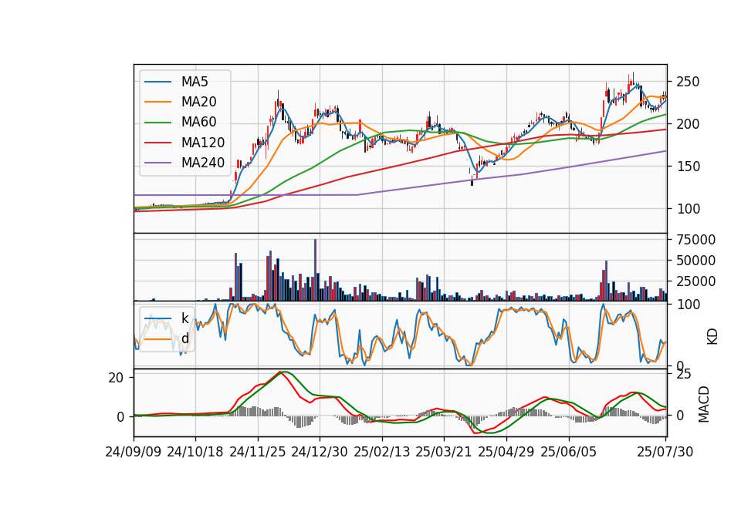Click the 24/10/18 date axis label
741x532 pixels.
coord(195,452)
